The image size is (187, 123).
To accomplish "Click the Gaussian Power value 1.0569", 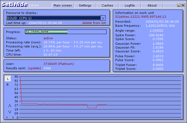I will pyautogui.click(x=158, y=44).
